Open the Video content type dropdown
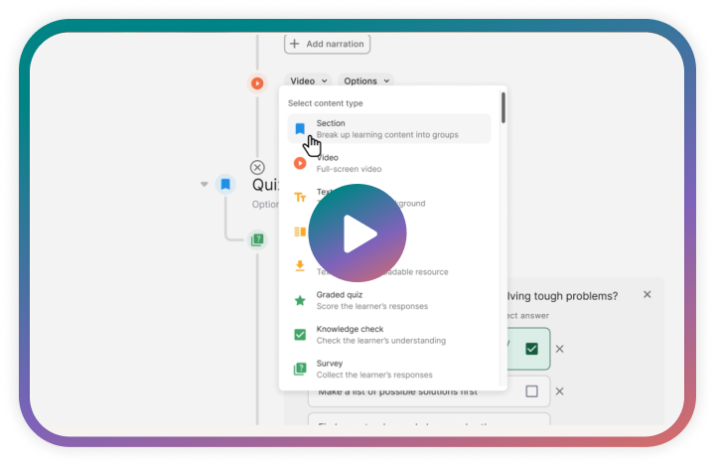Viewport: 715px width, 466px height. (308, 80)
